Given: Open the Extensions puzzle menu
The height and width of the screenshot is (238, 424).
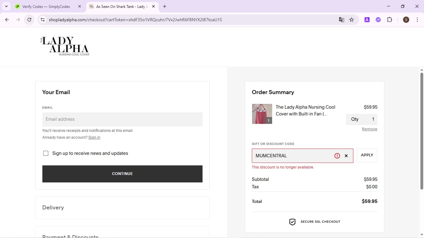Looking at the screenshot, I should [x=390, y=20].
